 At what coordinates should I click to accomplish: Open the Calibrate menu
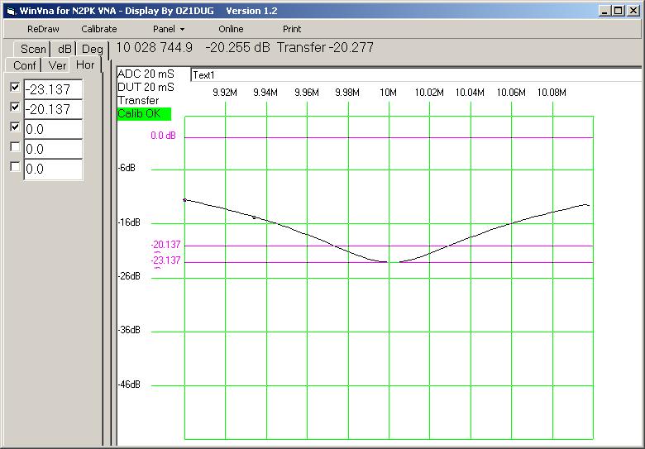(x=99, y=29)
